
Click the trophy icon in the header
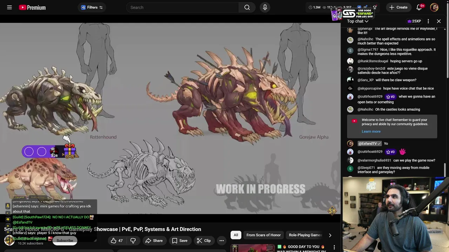(375, 7)
